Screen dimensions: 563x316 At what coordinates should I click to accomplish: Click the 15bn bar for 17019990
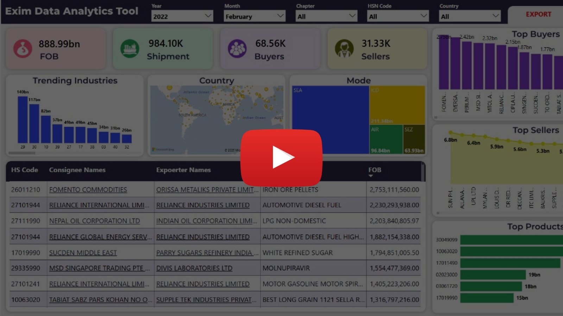pyautogui.click(x=487, y=298)
